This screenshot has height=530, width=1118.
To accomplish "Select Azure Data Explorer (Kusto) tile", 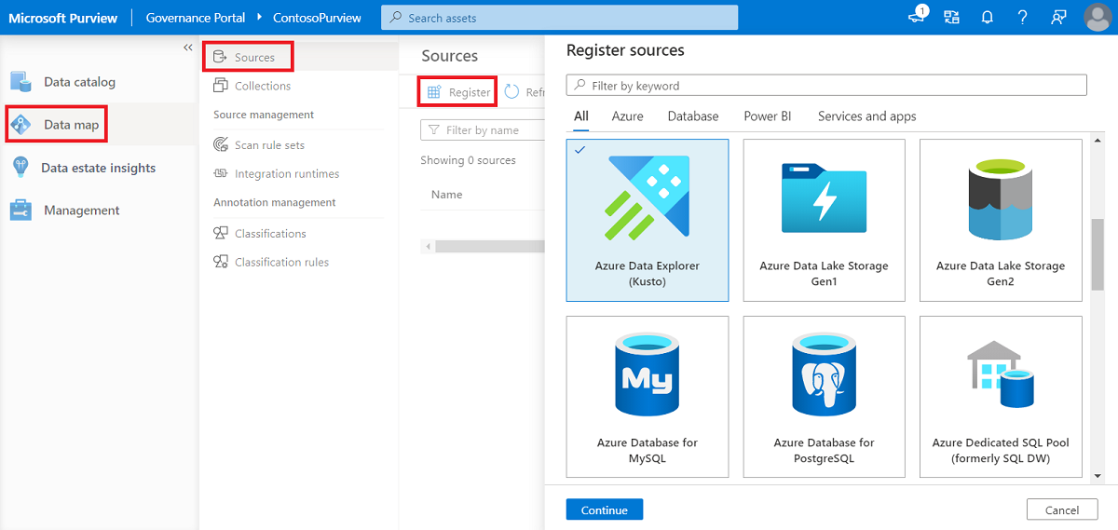I will (648, 221).
